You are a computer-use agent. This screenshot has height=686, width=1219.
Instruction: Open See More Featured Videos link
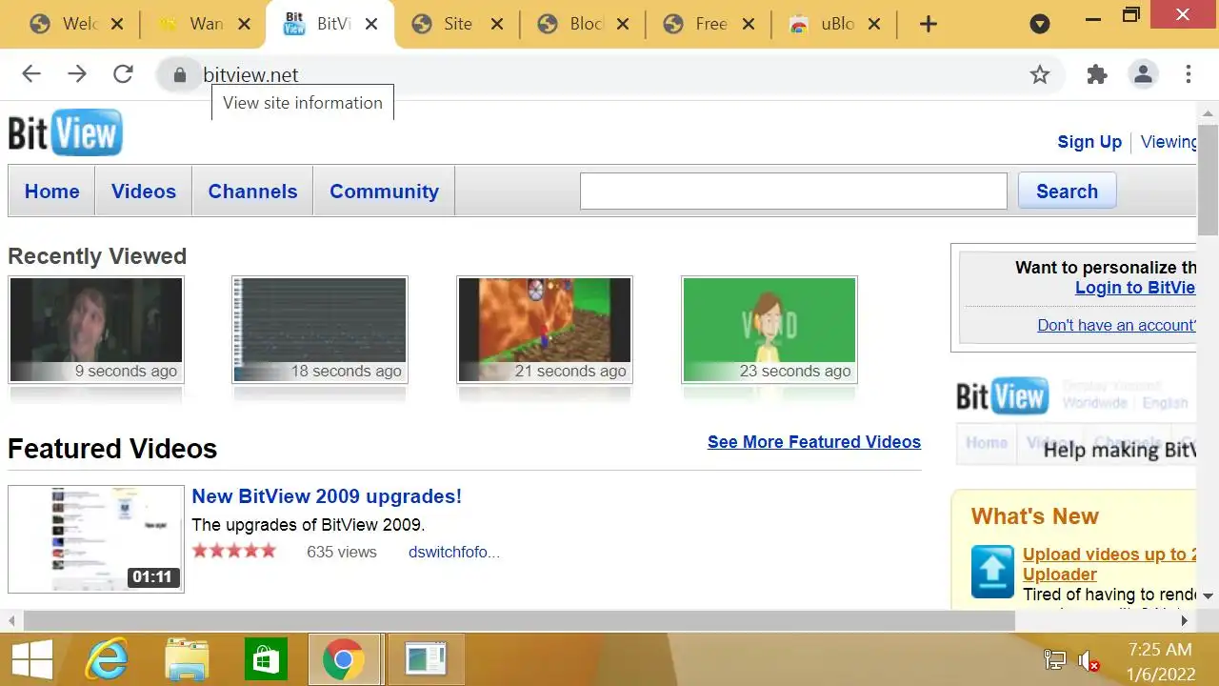point(814,442)
